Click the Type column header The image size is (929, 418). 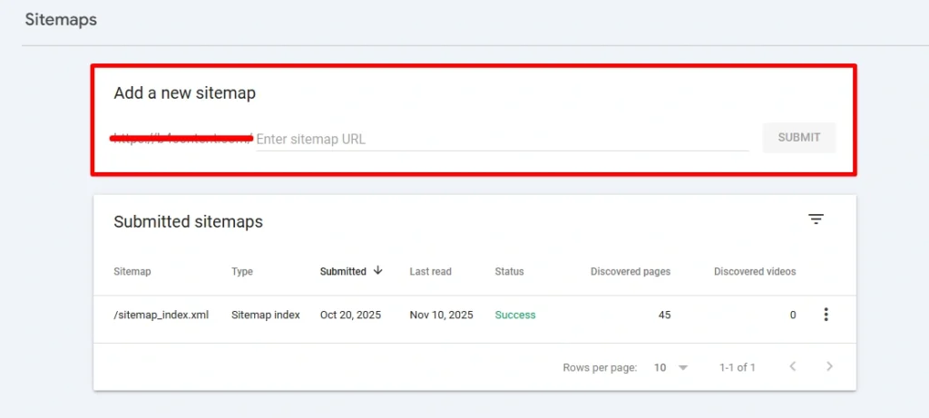[x=242, y=272]
